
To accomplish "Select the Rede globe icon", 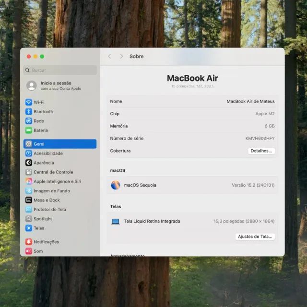I will point(29,121).
